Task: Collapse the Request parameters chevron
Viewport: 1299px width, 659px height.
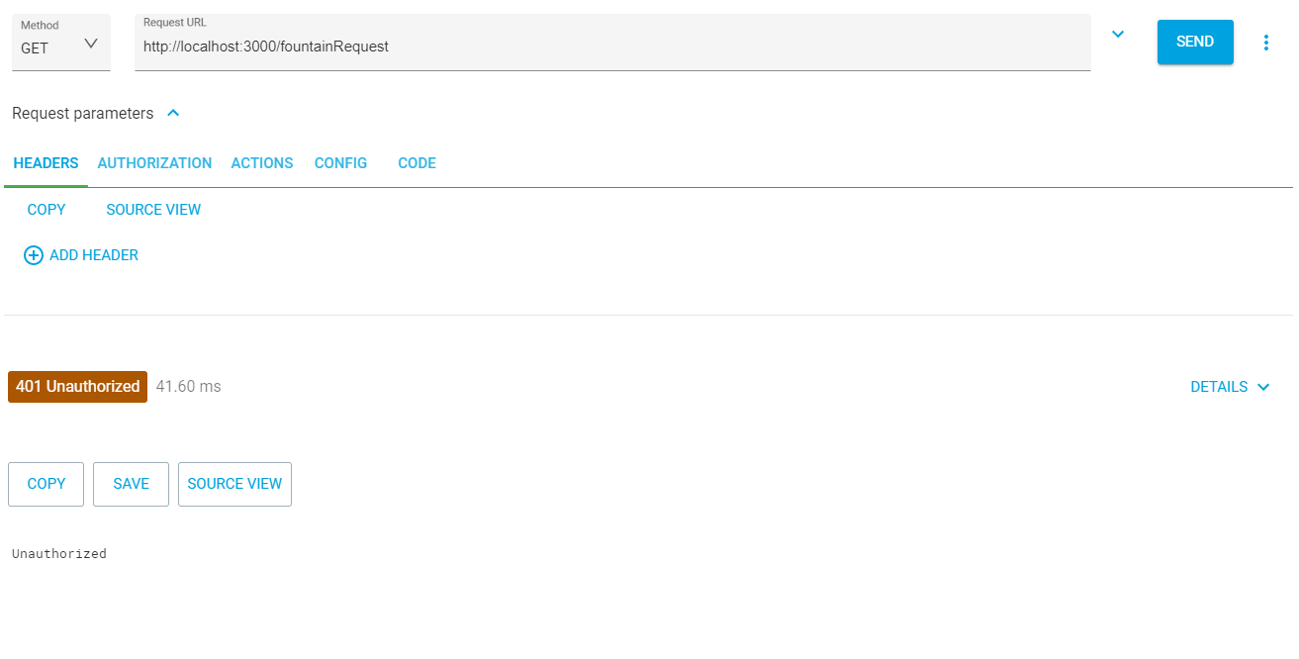Action: pos(173,114)
